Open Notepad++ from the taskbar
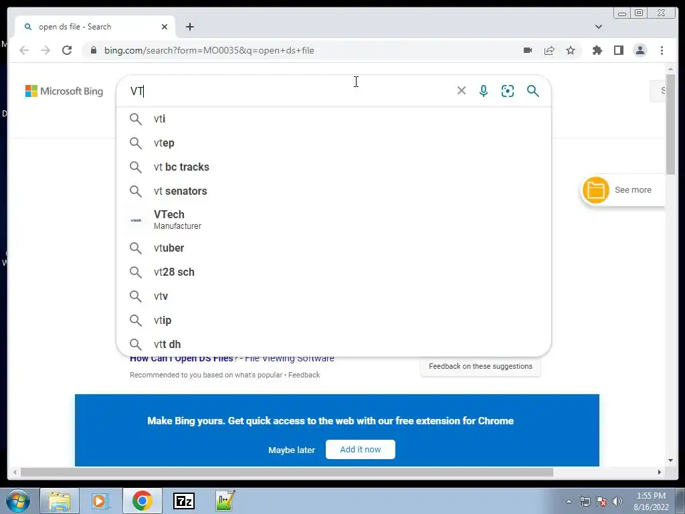685x514 pixels. (x=225, y=501)
